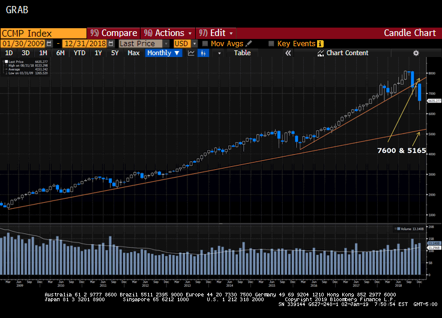Click the Mov Avgs pencil edit icon

pos(249,44)
